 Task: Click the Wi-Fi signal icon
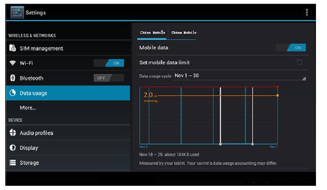pos(13,63)
